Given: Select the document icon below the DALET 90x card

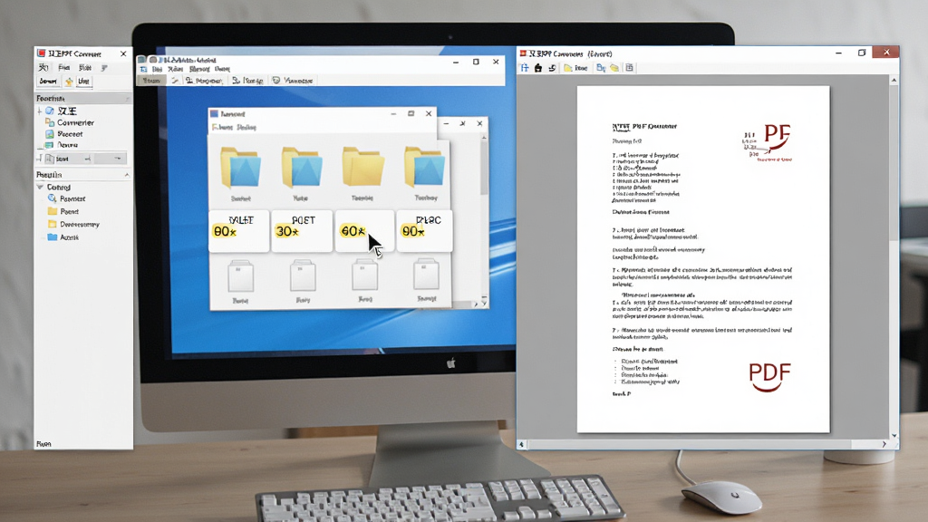Looking at the screenshot, I should [x=240, y=275].
